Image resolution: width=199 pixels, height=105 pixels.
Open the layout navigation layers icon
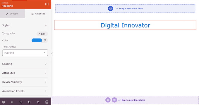tap(12, 102)
